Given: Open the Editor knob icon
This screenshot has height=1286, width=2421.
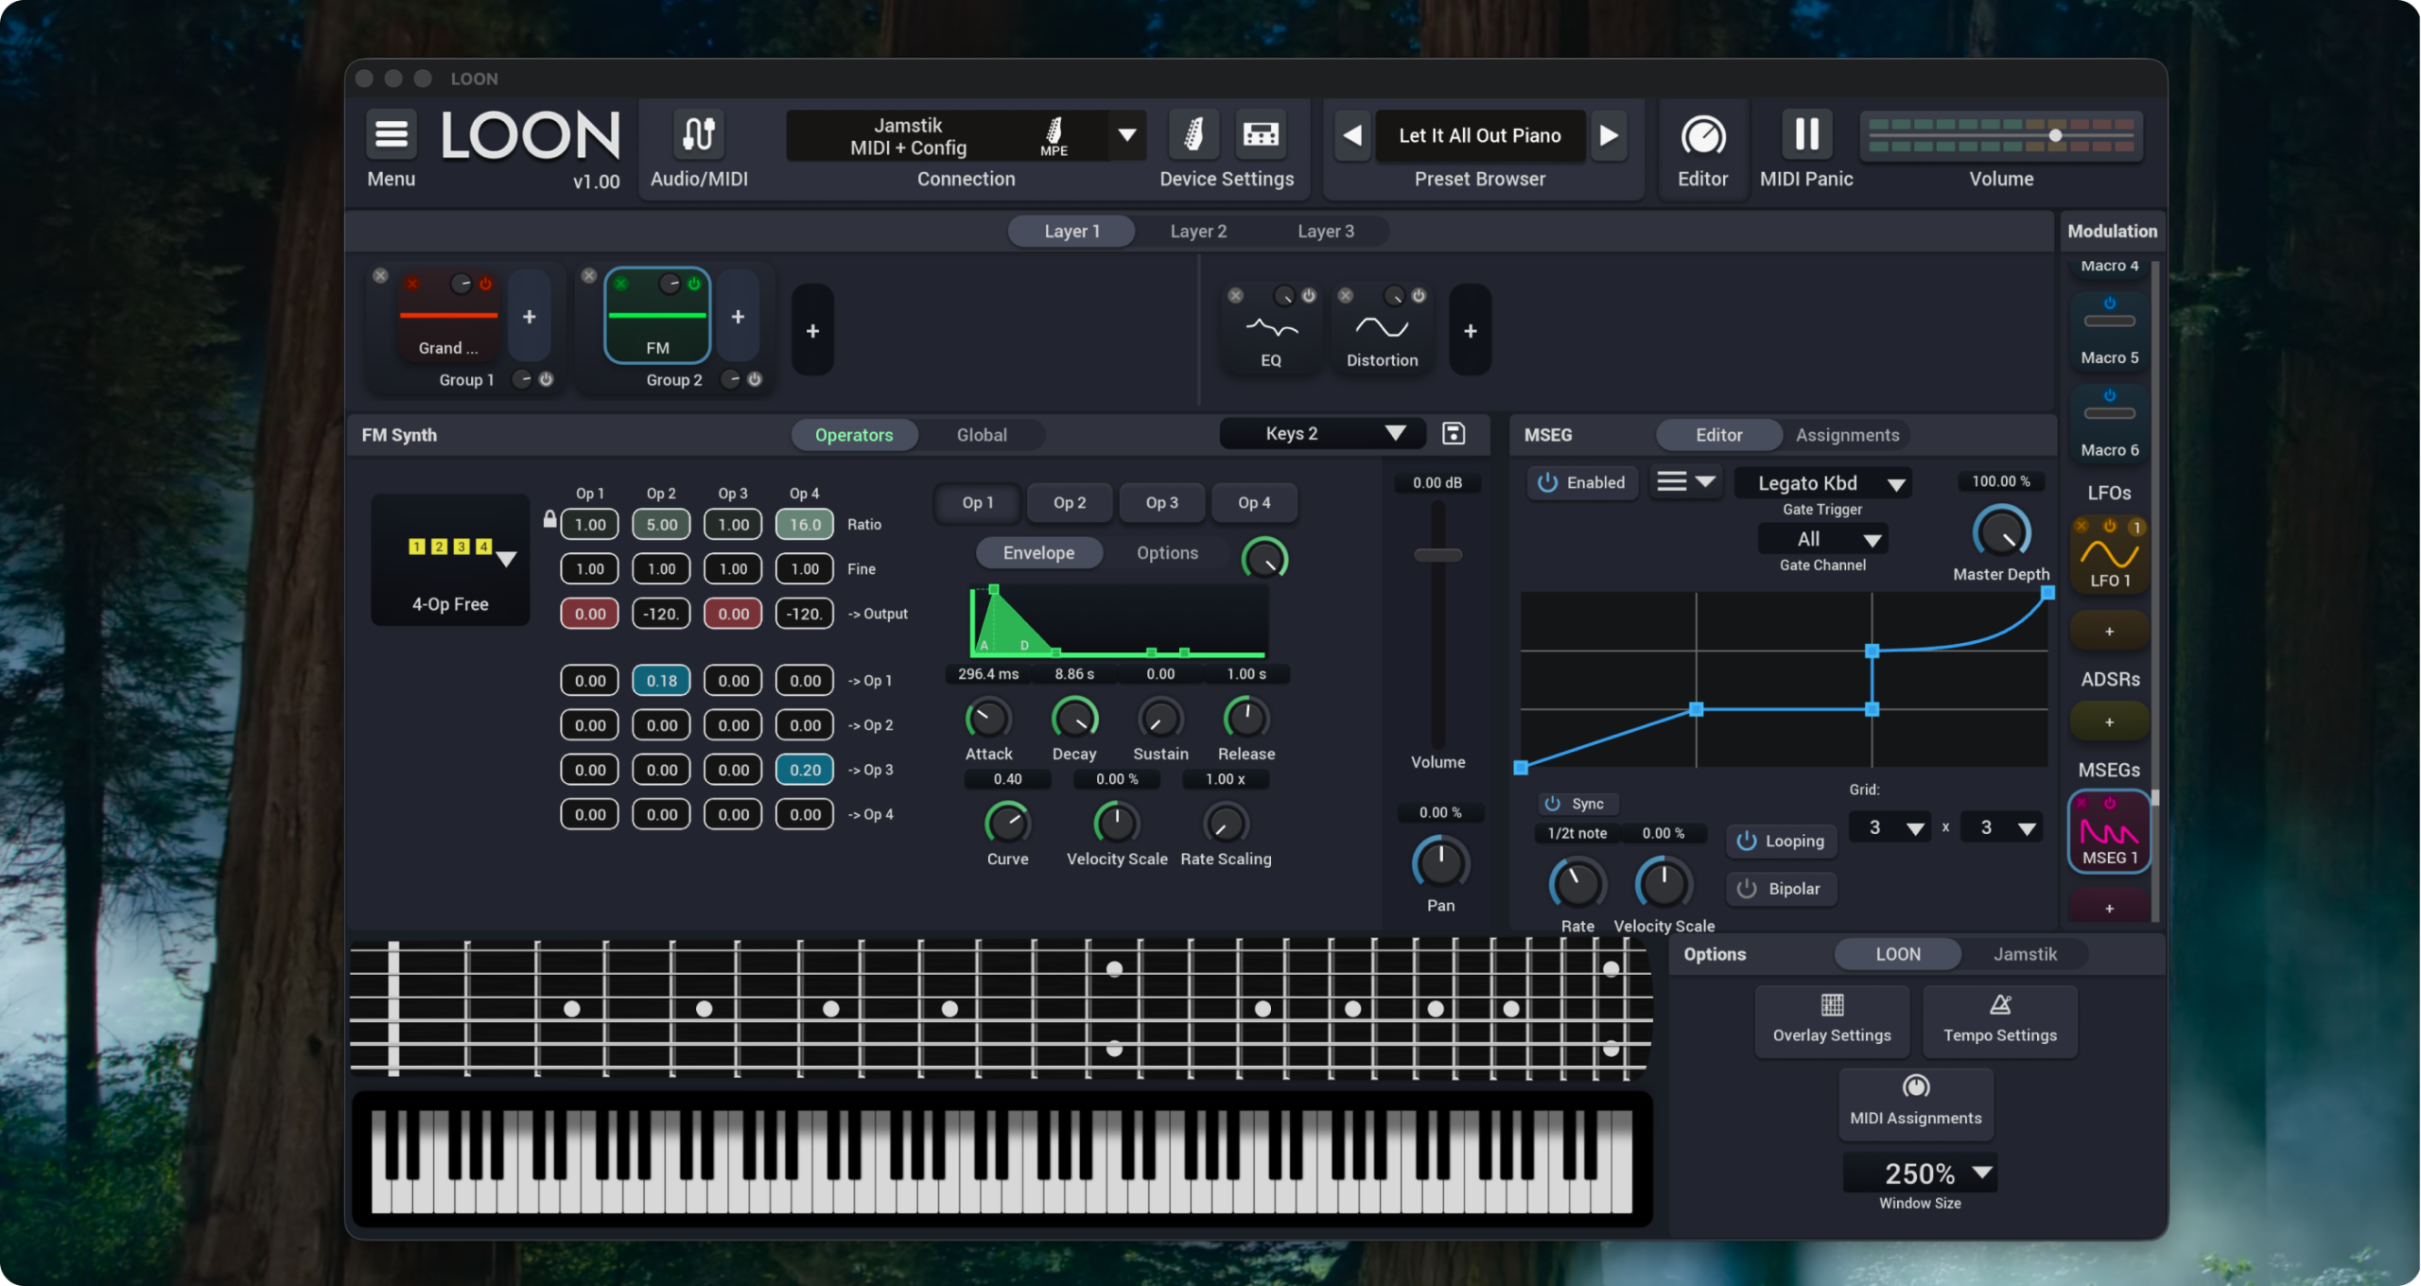Looking at the screenshot, I should click(x=1702, y=136).
